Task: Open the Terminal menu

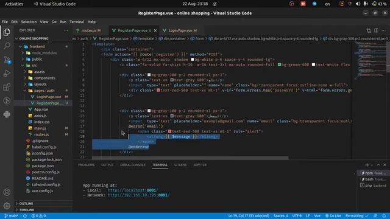Action: pyautogui.click(x=77, y=22)
